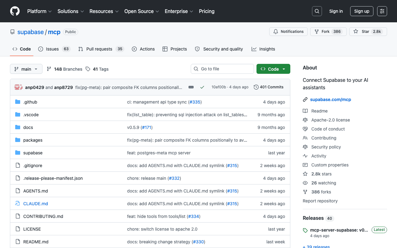The height and width of the screenshot is (248, 397).
Task: Open appearance settings sliders icon
Action: [x=382, y=11]
